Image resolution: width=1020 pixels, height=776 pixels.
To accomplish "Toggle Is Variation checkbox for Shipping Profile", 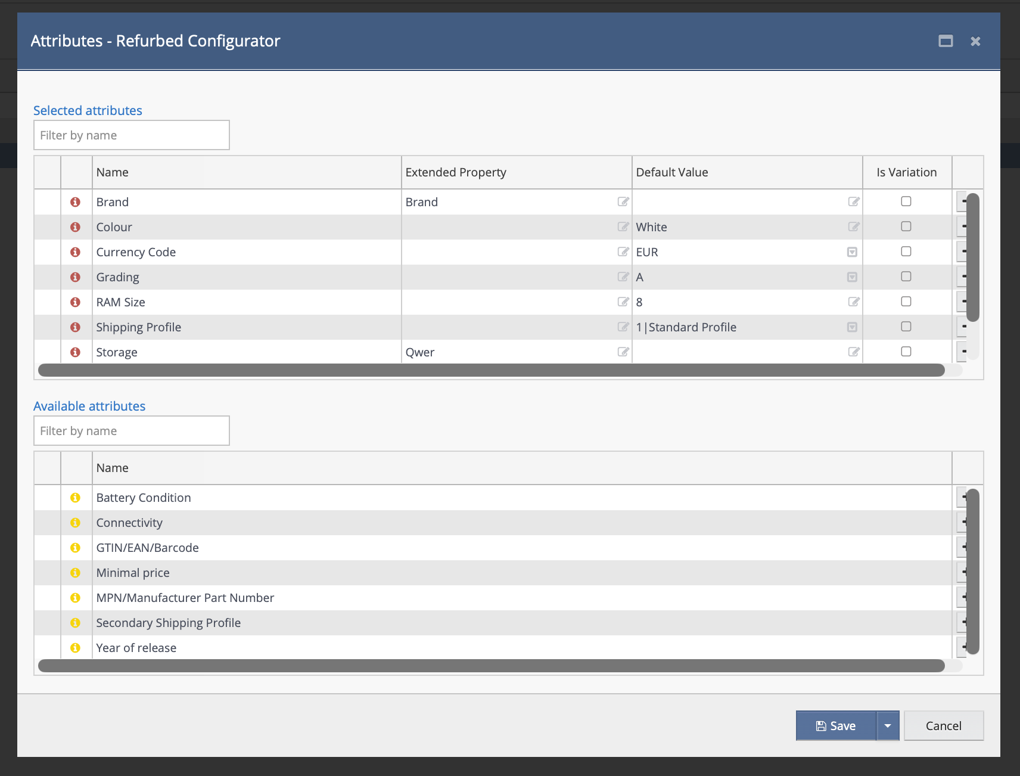I will pyautogui.click(x=906, y=327).
